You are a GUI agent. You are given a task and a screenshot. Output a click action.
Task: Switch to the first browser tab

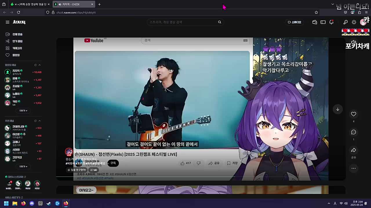pyautogui.click(x=30, y=4)
